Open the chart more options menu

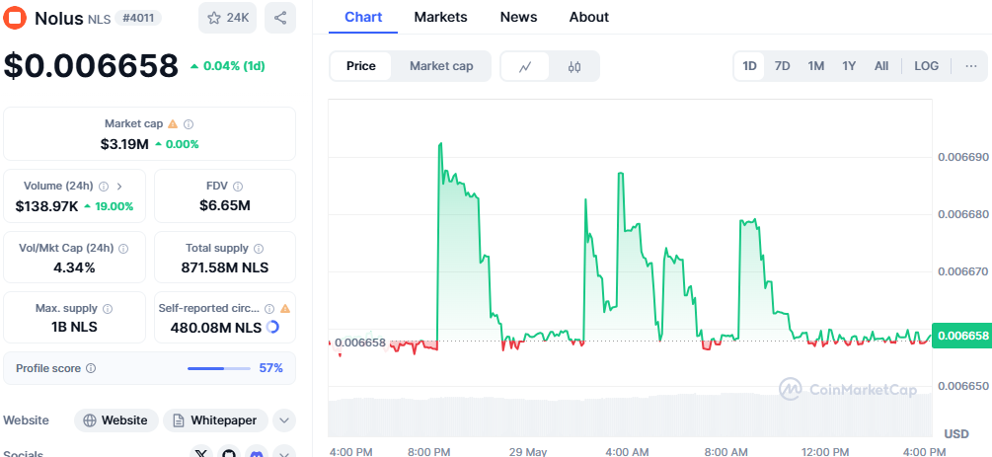(x=970, y=66)
